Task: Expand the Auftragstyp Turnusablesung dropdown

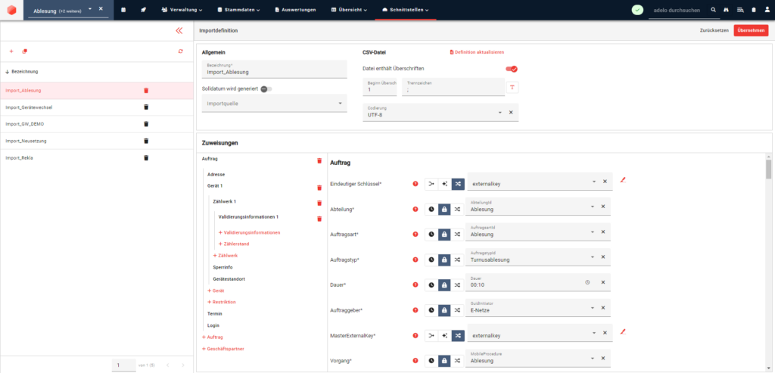Action: click(593, 260)
